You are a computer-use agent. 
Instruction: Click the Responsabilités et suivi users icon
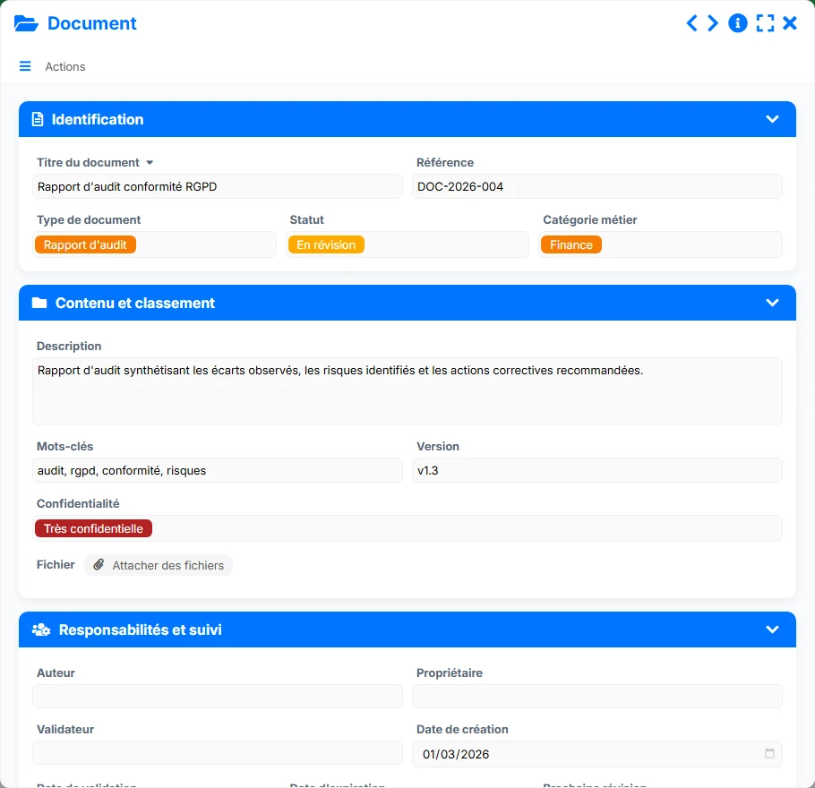coord(41,630)
